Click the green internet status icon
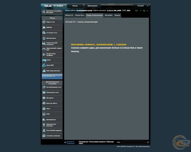Screen dimensions: 191x152 tap(144, 11)
